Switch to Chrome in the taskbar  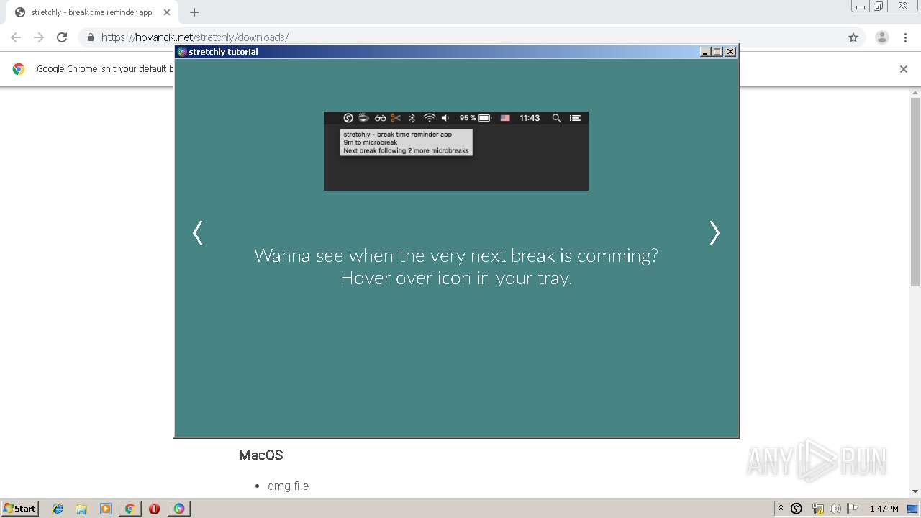130,509
